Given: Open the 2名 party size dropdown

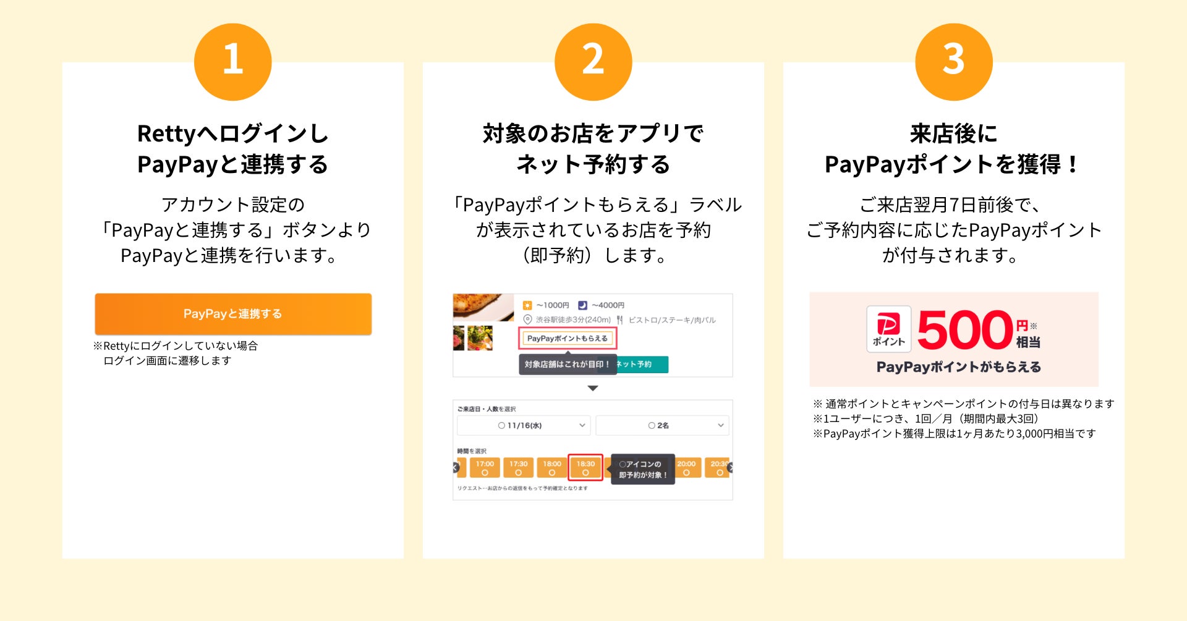Looking at the screenshot, I should coord(662,425).
